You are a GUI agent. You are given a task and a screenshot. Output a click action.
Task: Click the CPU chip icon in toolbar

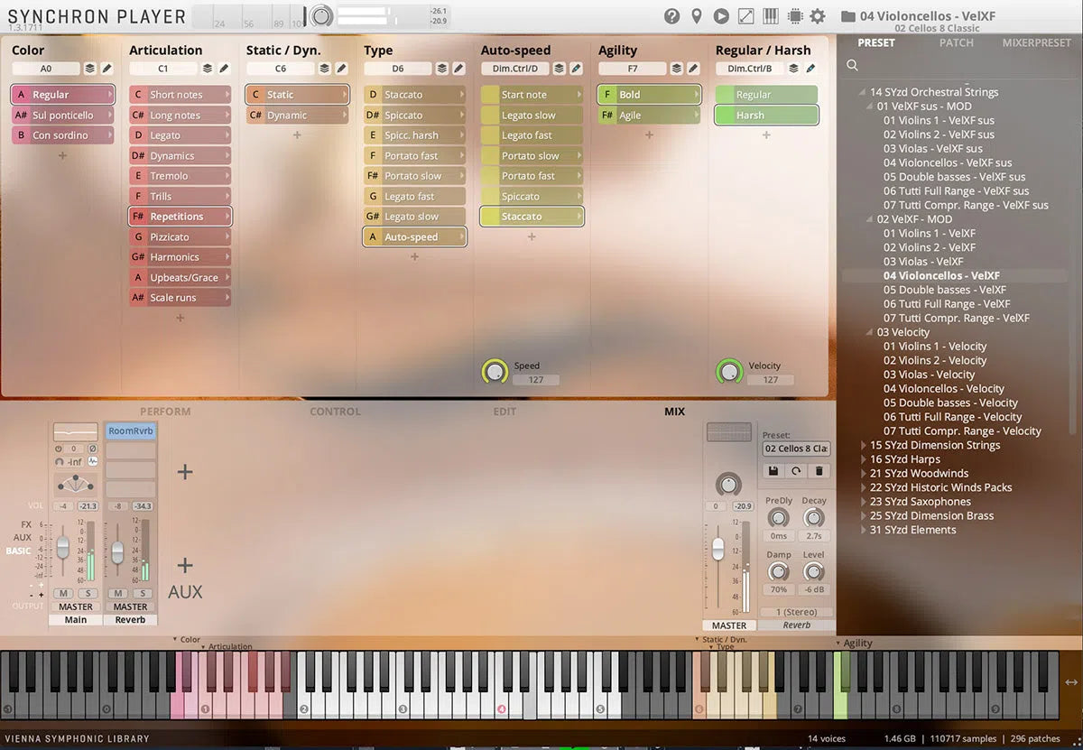795,16
